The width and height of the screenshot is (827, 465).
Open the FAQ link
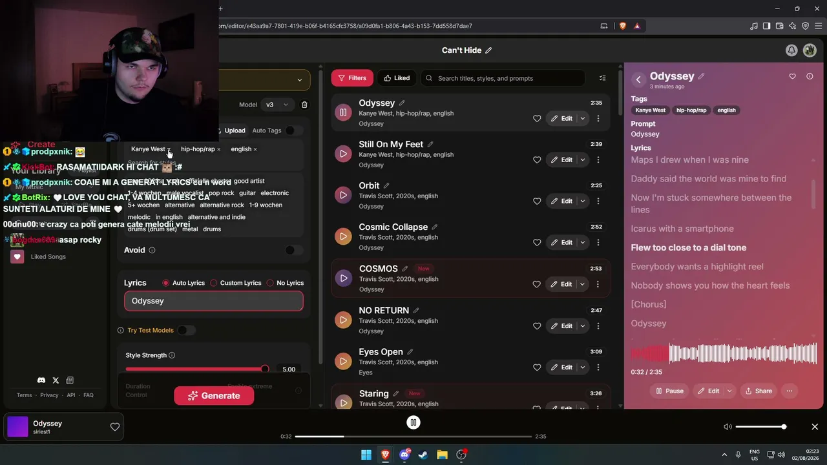[89, 395]
